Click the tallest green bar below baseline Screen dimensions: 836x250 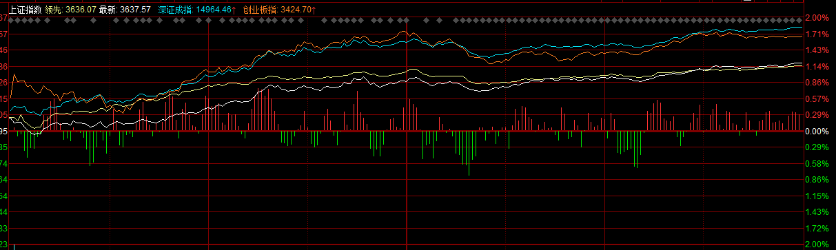coord(469,153)
